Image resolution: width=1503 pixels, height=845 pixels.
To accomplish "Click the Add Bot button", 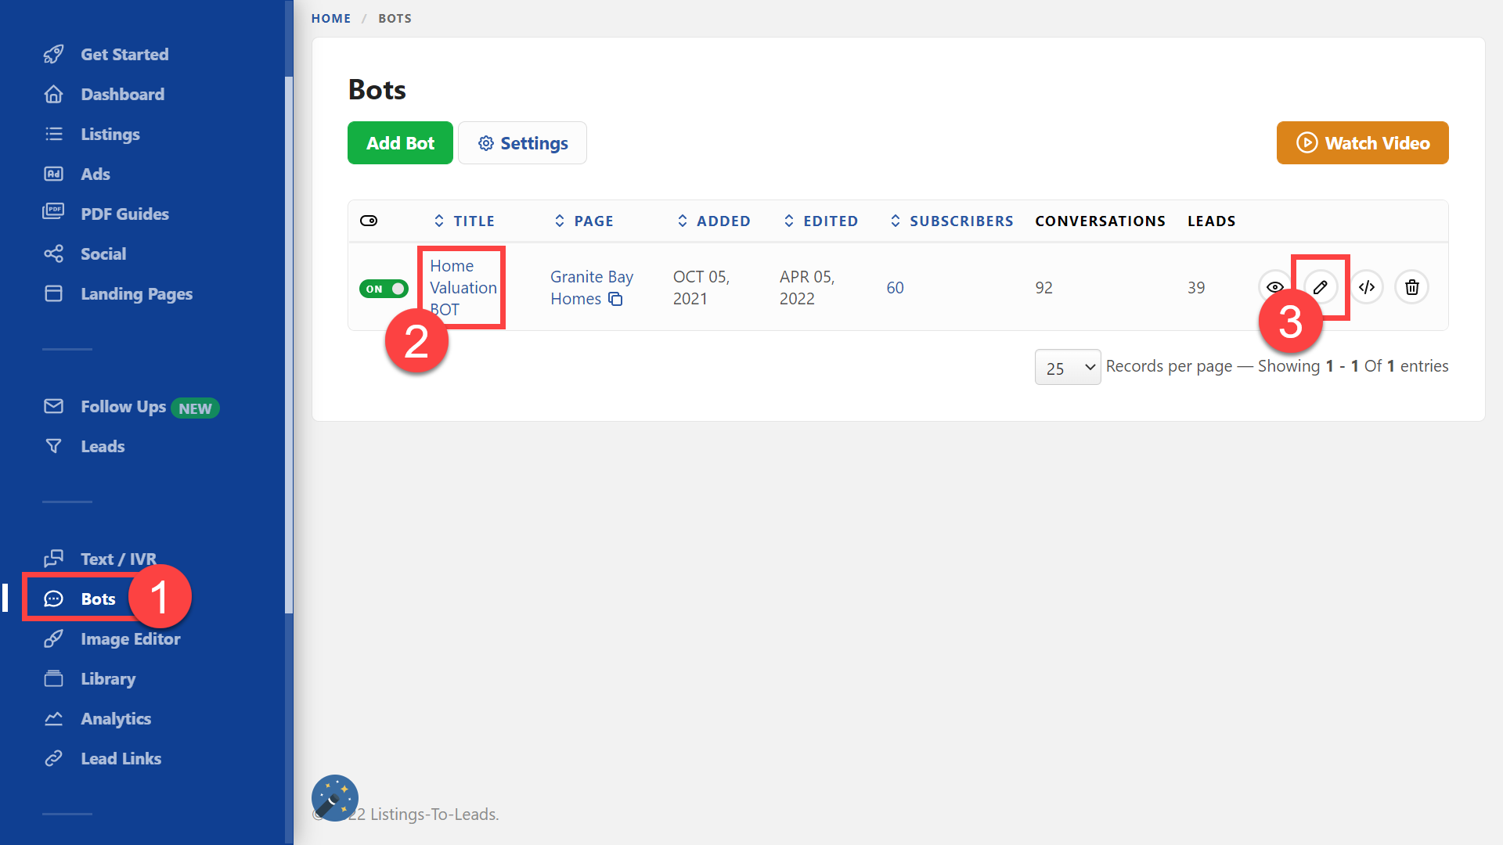I will (400, 142).
